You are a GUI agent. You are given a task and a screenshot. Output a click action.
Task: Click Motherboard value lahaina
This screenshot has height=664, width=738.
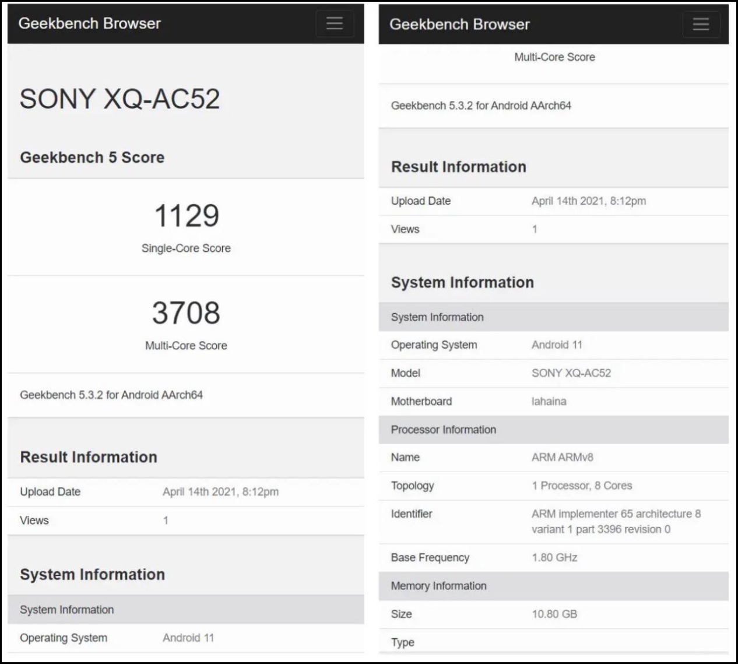pos(549,401)
